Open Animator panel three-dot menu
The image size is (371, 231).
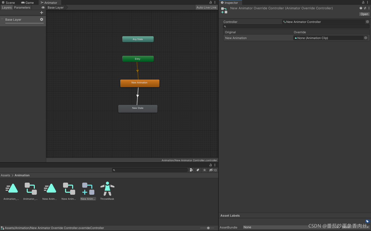(215, 2)
